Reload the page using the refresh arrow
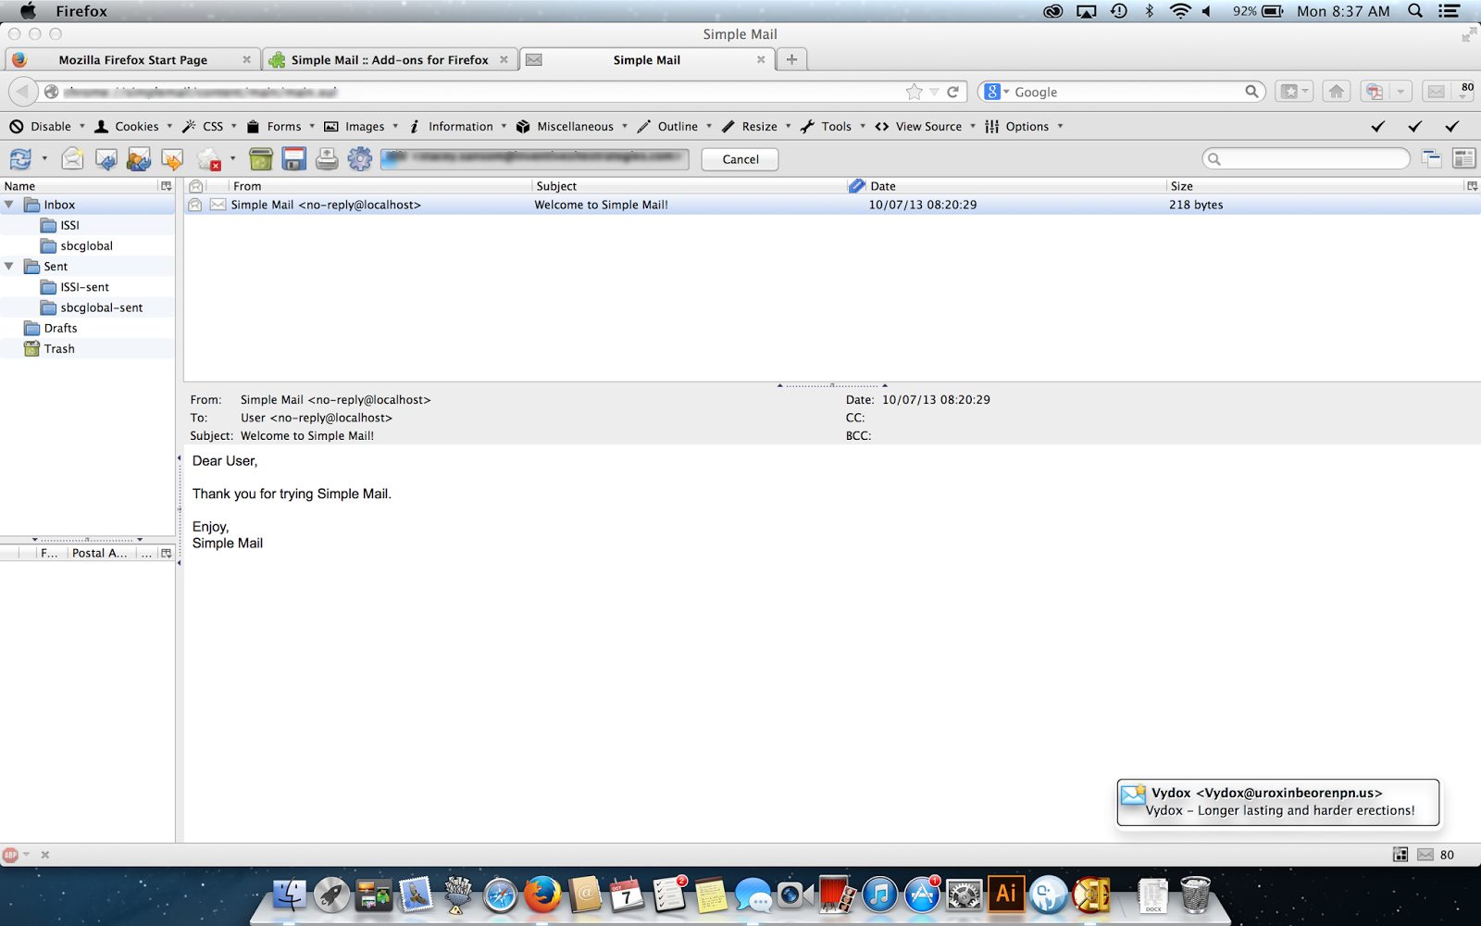Screen dimensions: 1481x926 coord(952,92)
